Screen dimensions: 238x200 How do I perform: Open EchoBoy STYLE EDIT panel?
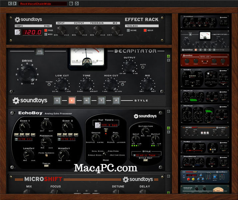145,160
